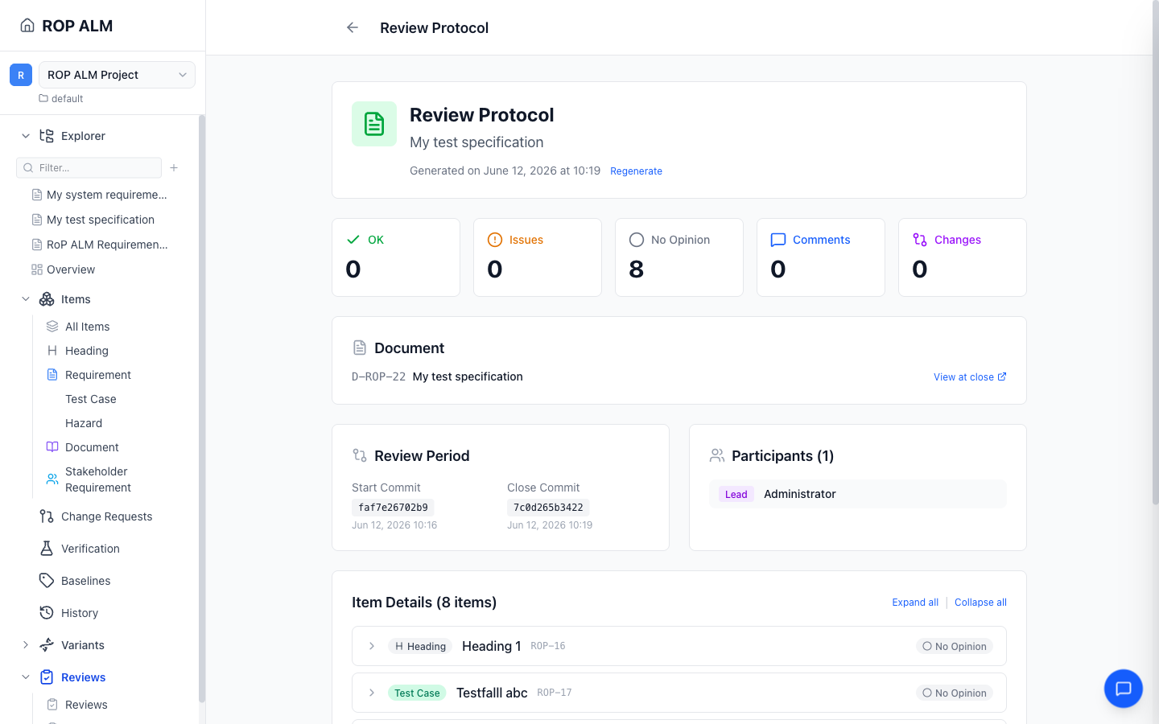Select the Heading item type
Screen dimensions: 1159x724
click(86, 351)
